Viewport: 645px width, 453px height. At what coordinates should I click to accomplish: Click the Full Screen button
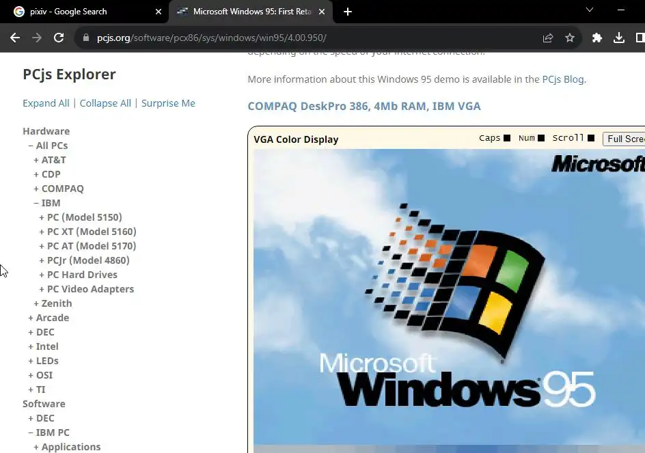[624, 139]
